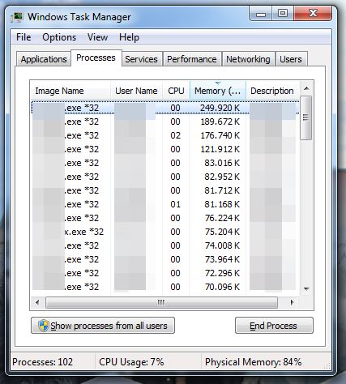Click horizontal scrollbar right arrow
This screenshot has width=346, height=384.
point(292,302)
